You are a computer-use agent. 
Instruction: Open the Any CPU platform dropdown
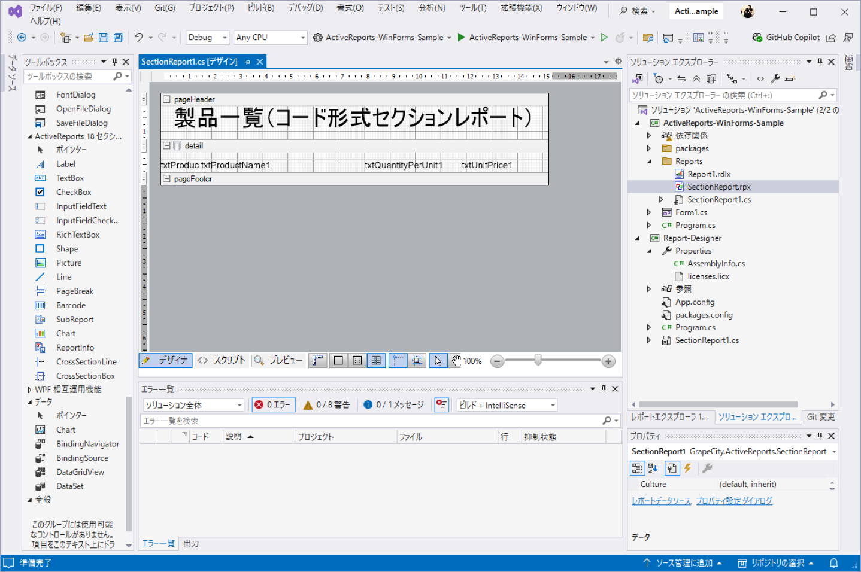point(270,38)
